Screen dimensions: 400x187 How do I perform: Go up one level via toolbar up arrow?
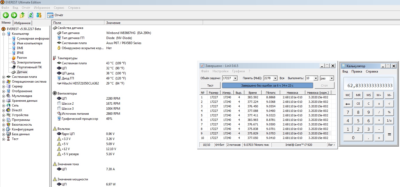pos(22,15)
